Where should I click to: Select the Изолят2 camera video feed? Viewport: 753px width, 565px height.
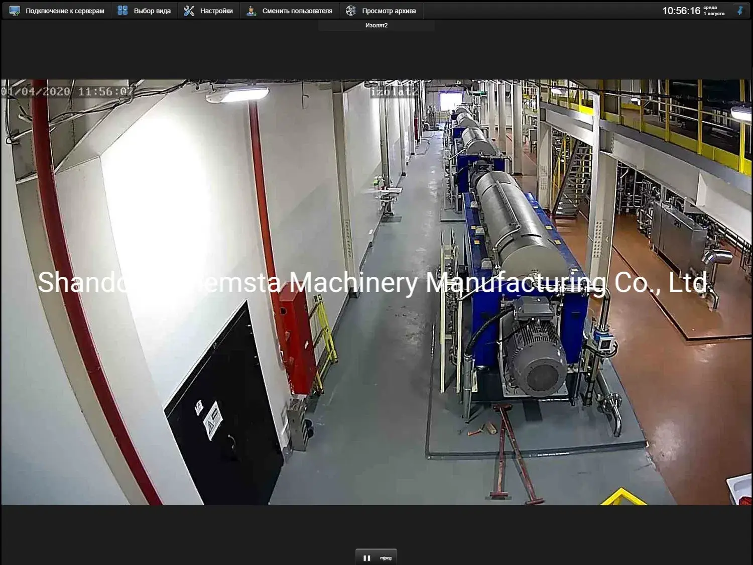click(376, 292)
